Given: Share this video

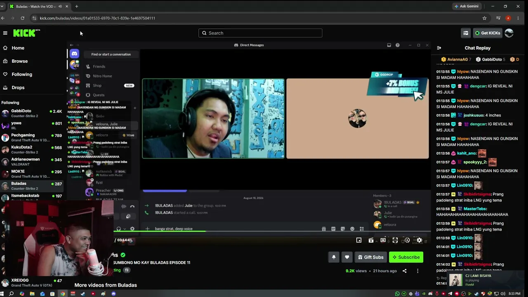Looking at the screenshot, I should [x=404, y=271].
